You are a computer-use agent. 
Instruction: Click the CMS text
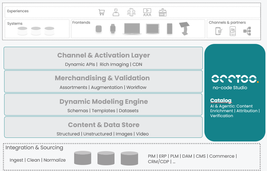201,156
